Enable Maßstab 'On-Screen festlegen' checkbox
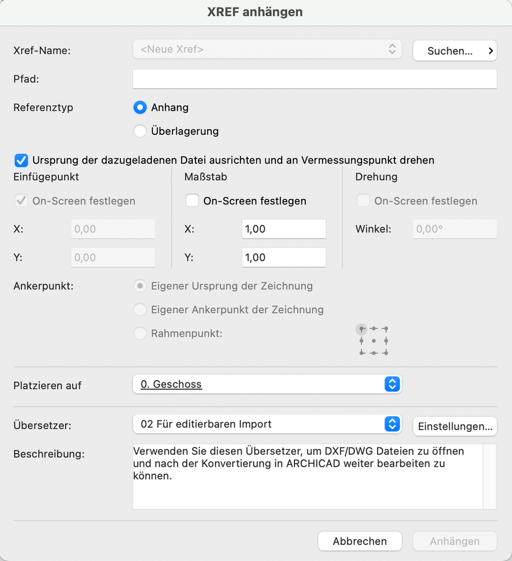 (192, 201)
